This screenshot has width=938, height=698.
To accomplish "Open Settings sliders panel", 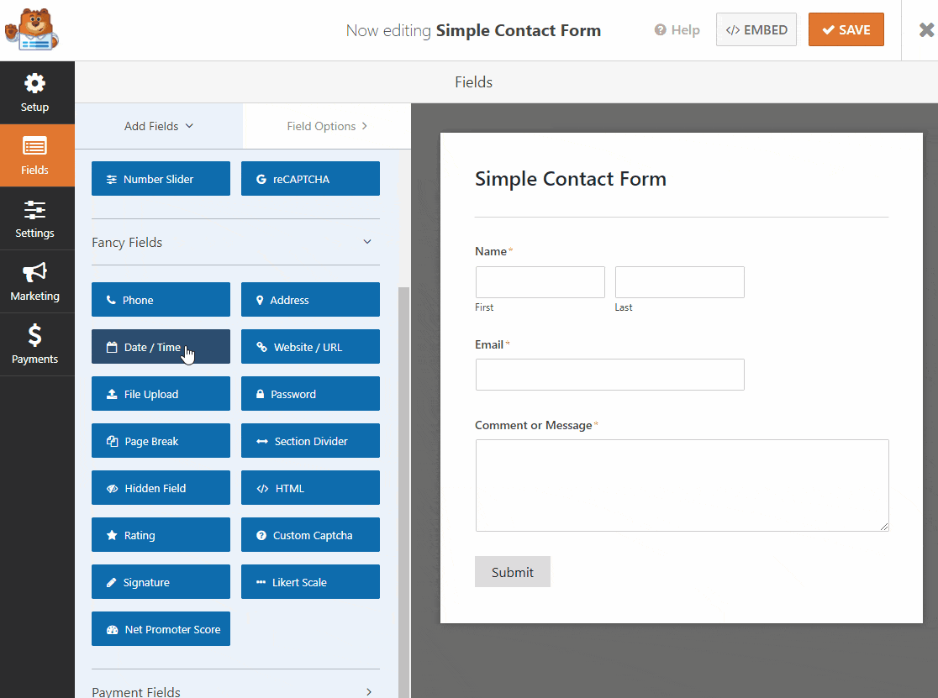I will tap(34, 218).
